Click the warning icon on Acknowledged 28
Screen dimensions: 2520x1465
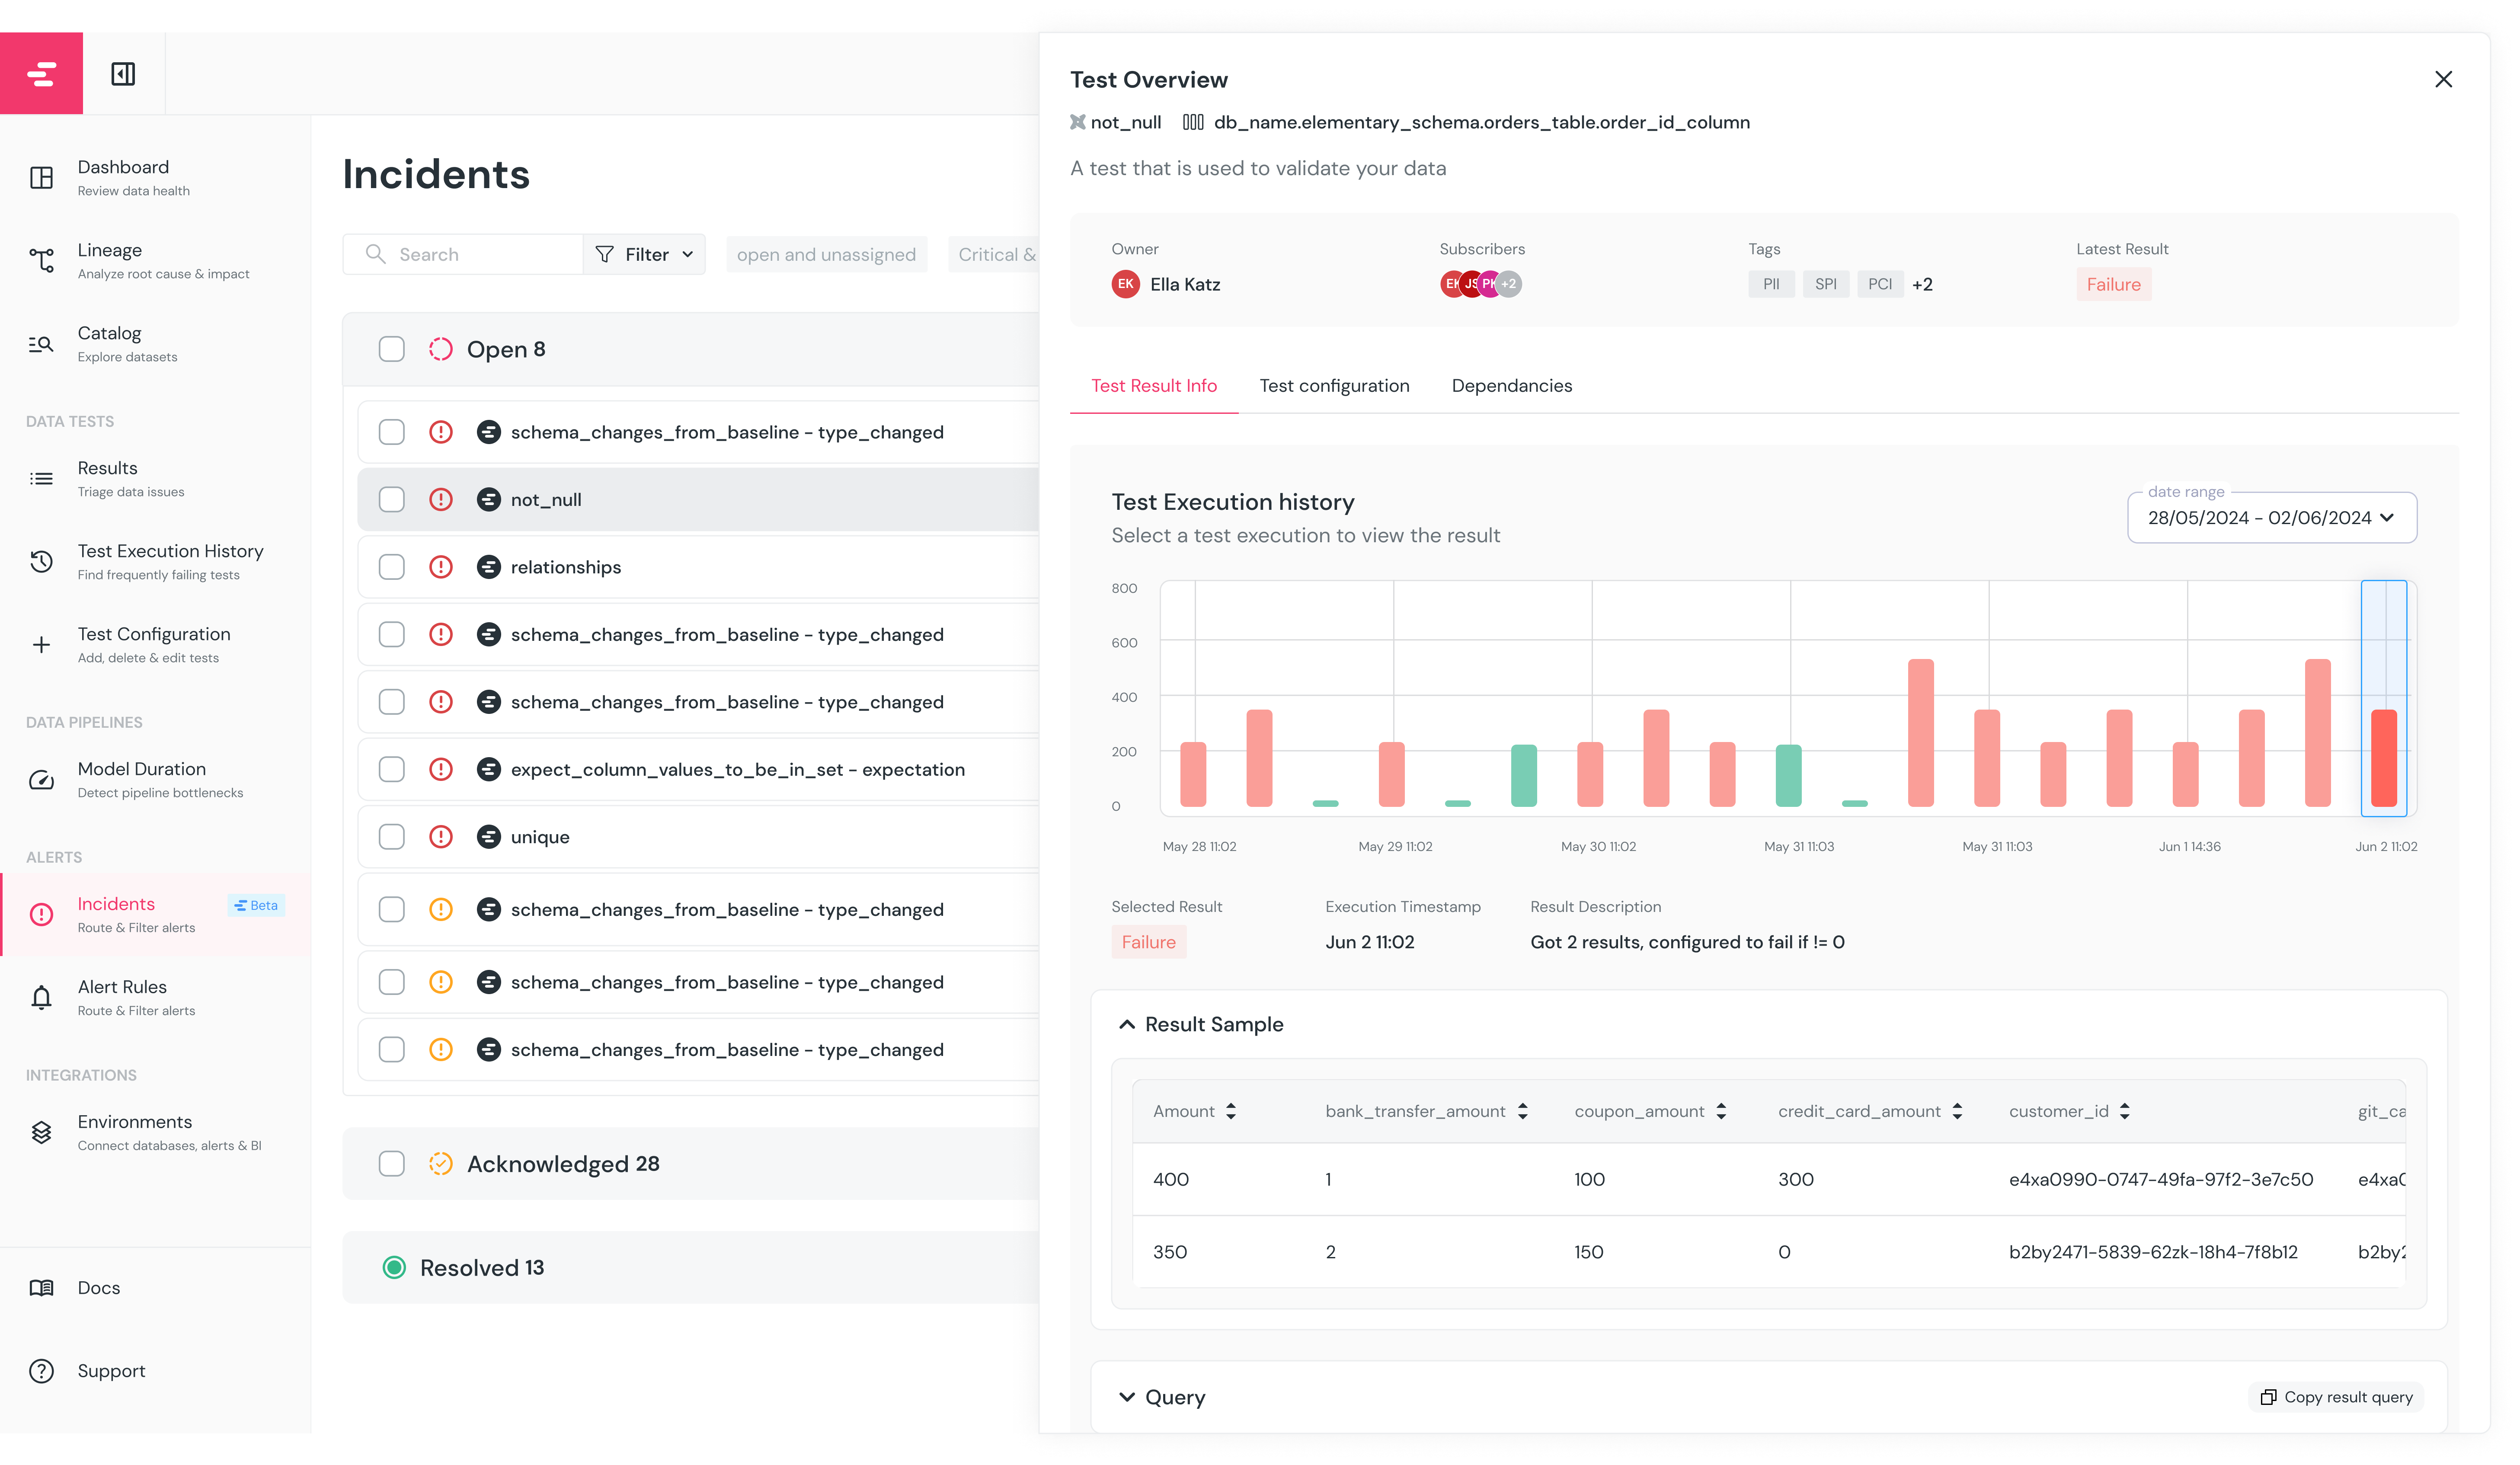(x=441, y=1164)
